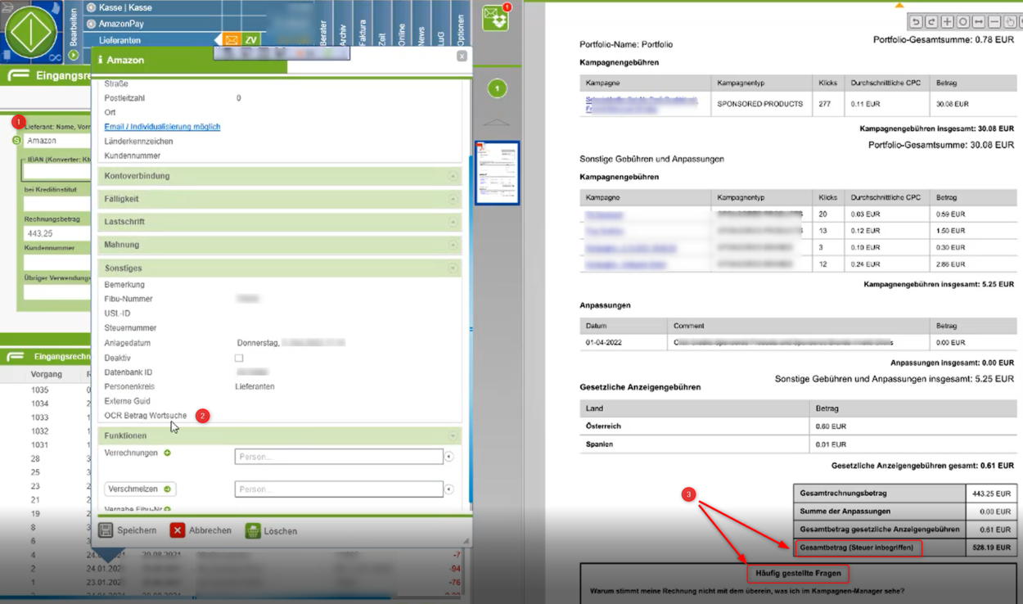Image resolution: width=1023 pixels, height=604 pixels.
Task: Click the orange envelope icon beside Lieferanten
Action: tap(232, 39)
